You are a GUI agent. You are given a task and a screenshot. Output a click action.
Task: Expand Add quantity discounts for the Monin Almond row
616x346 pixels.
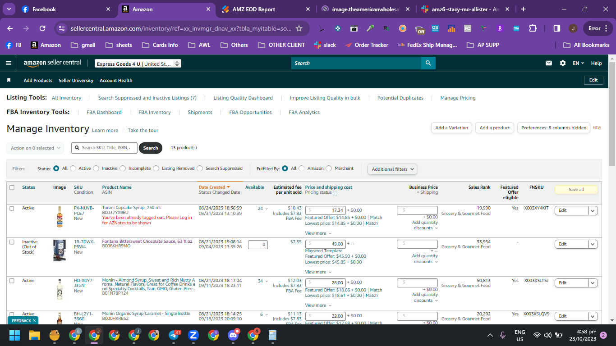pos(425,297)
